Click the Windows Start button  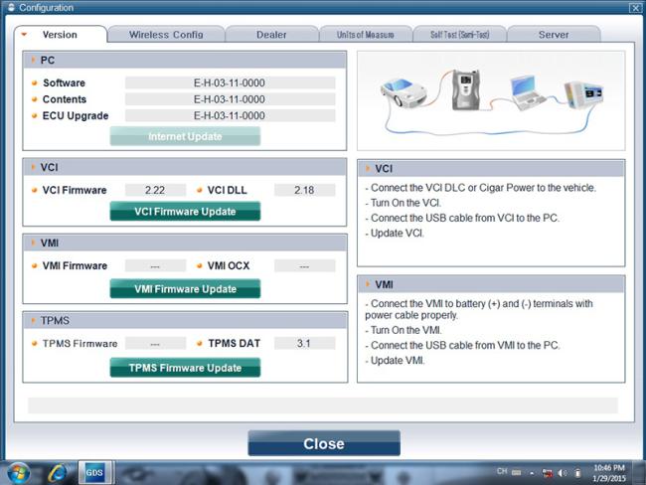pyautogui.click(x=18, y=472)
